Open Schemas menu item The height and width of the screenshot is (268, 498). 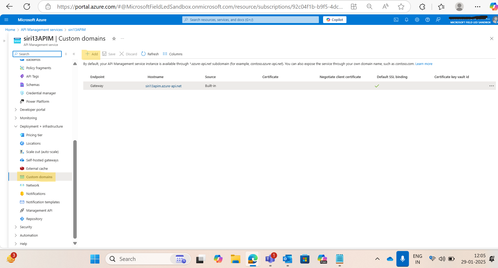pyautogui.click(x=33, y=85)
